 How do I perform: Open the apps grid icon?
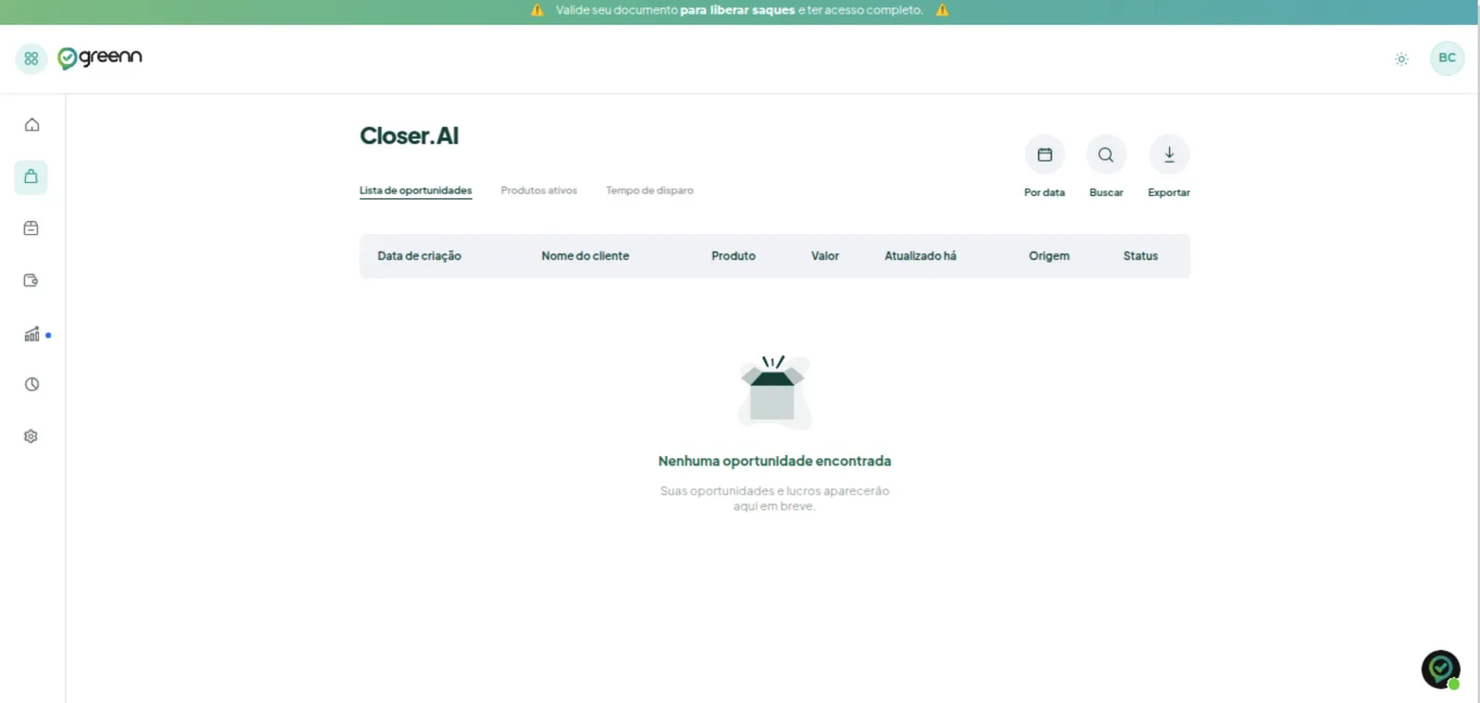point(31,58)
